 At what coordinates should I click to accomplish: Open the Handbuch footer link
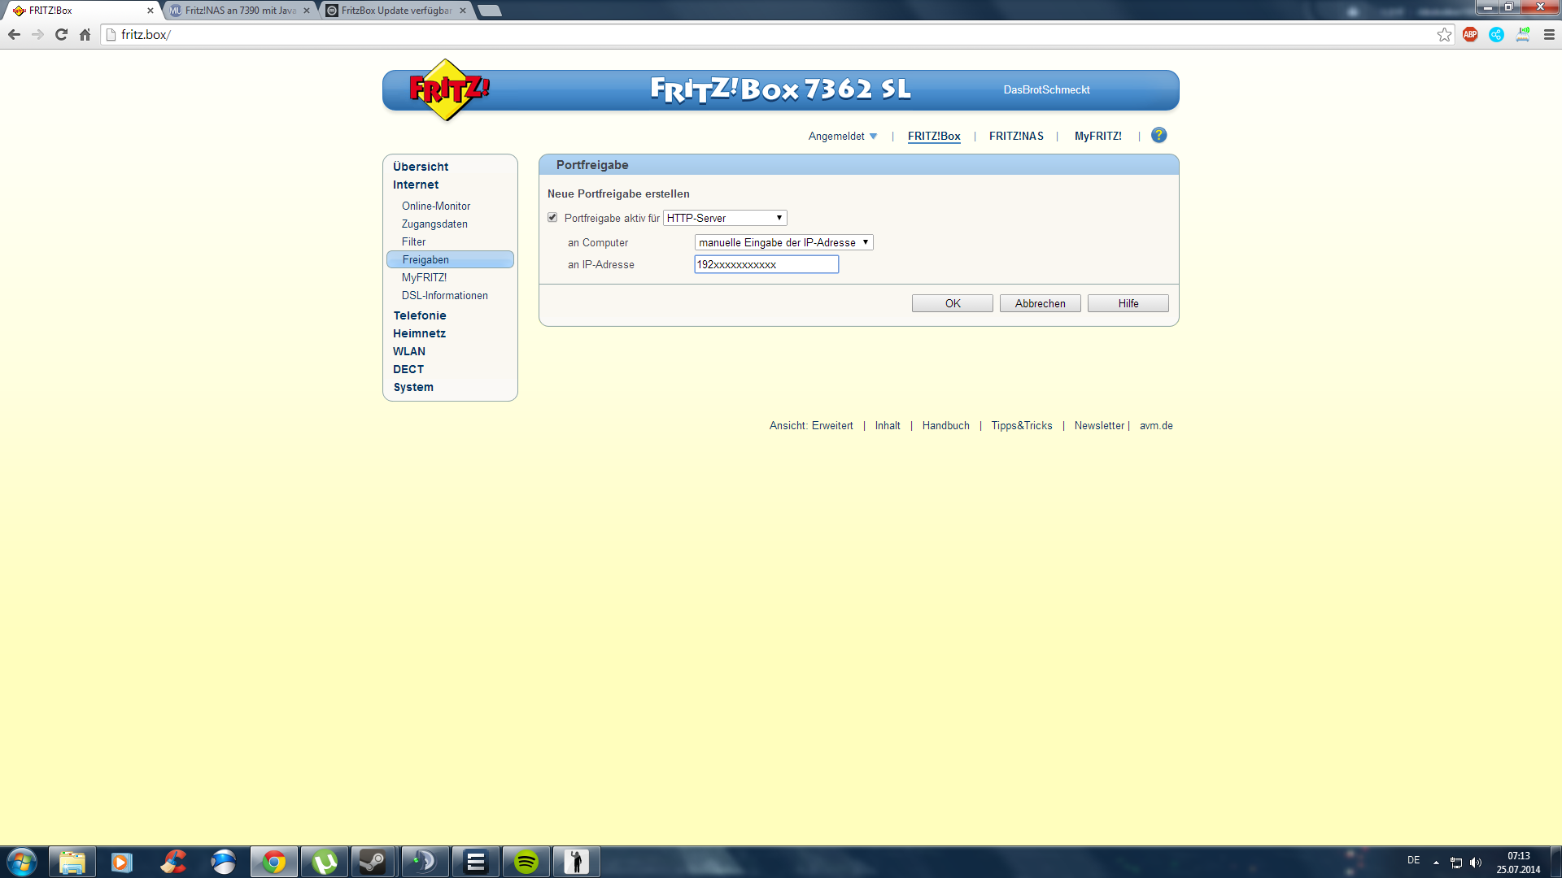tap(945, 425)
